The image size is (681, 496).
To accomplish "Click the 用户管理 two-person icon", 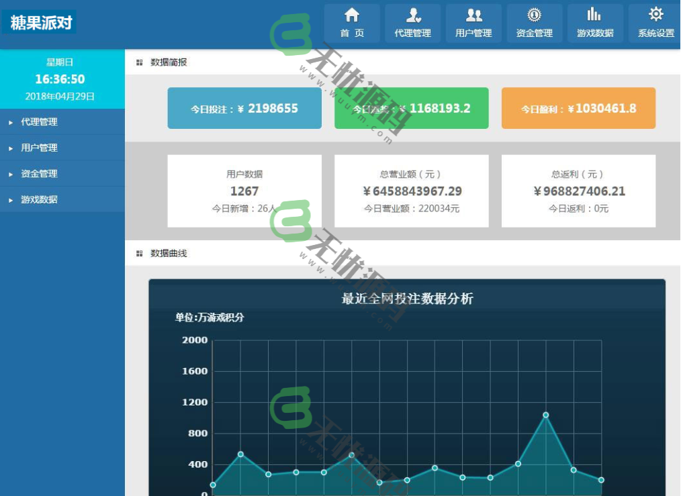I will pos(473,15).
